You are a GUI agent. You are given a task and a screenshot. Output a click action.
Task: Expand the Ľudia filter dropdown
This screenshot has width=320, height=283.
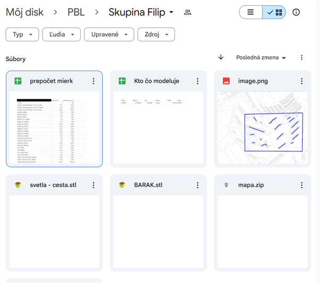point(61,35)
